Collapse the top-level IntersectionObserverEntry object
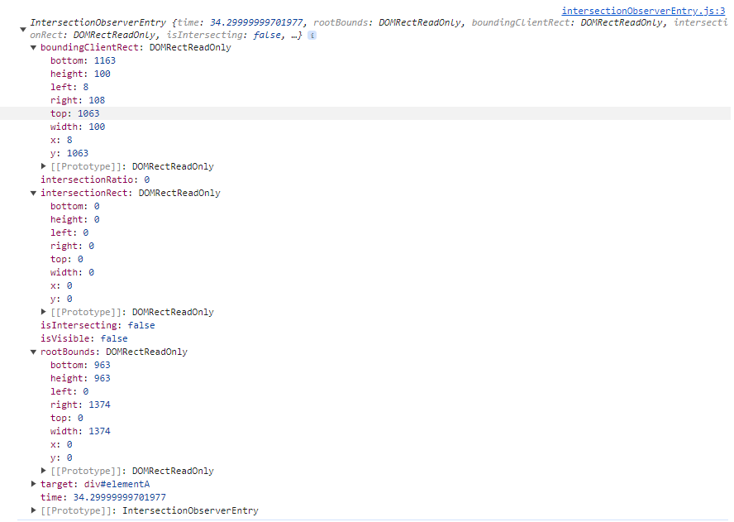This screenshot has width=734, height=522. (23, 29)
